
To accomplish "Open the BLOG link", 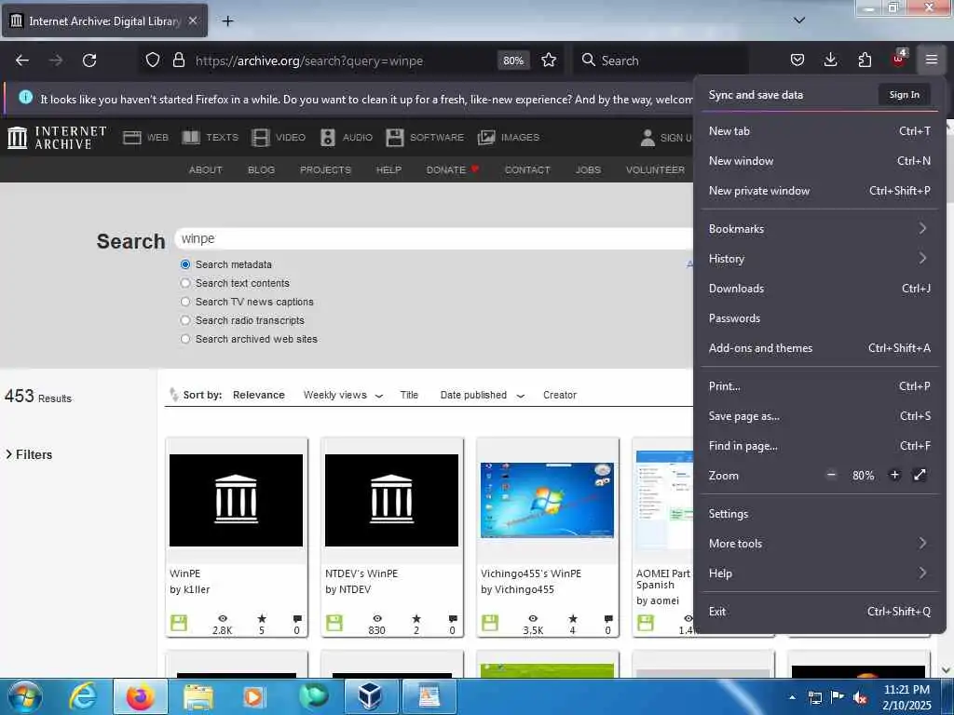I will (261, 170).
